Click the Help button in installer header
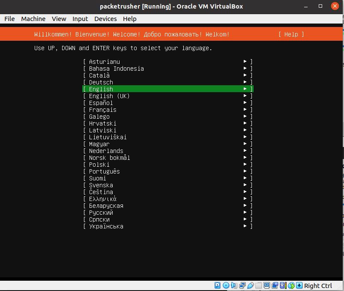The image size is (344, 291). (291, 34)
